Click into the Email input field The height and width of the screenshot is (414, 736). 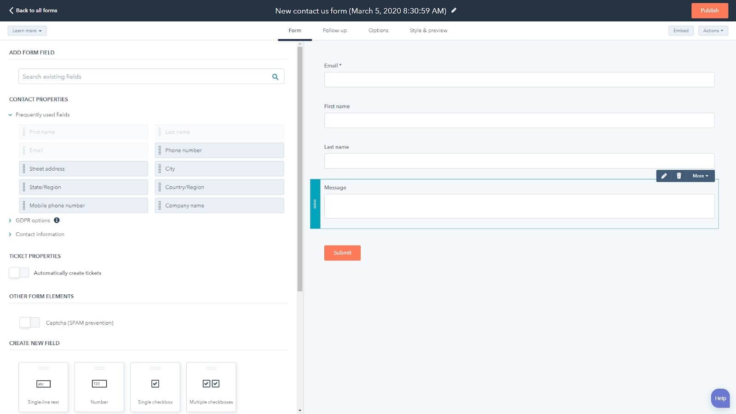(x=519, y=80)
